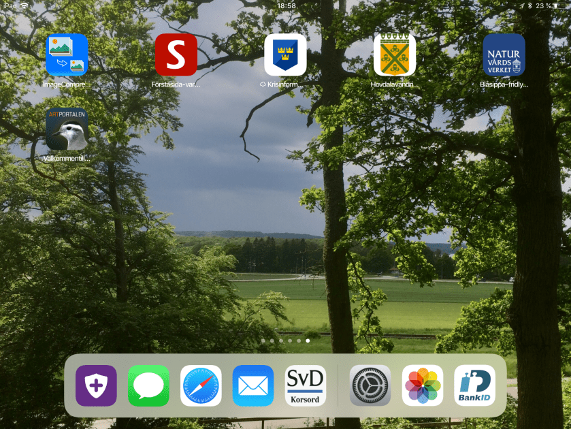Tap the Hovdalavandring shortcut icon
The image size is (571, 429).
point(395,54)
